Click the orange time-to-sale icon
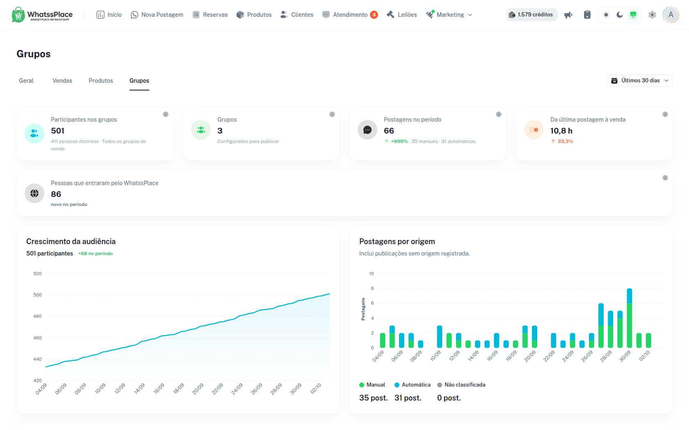 tap(534, 130)
